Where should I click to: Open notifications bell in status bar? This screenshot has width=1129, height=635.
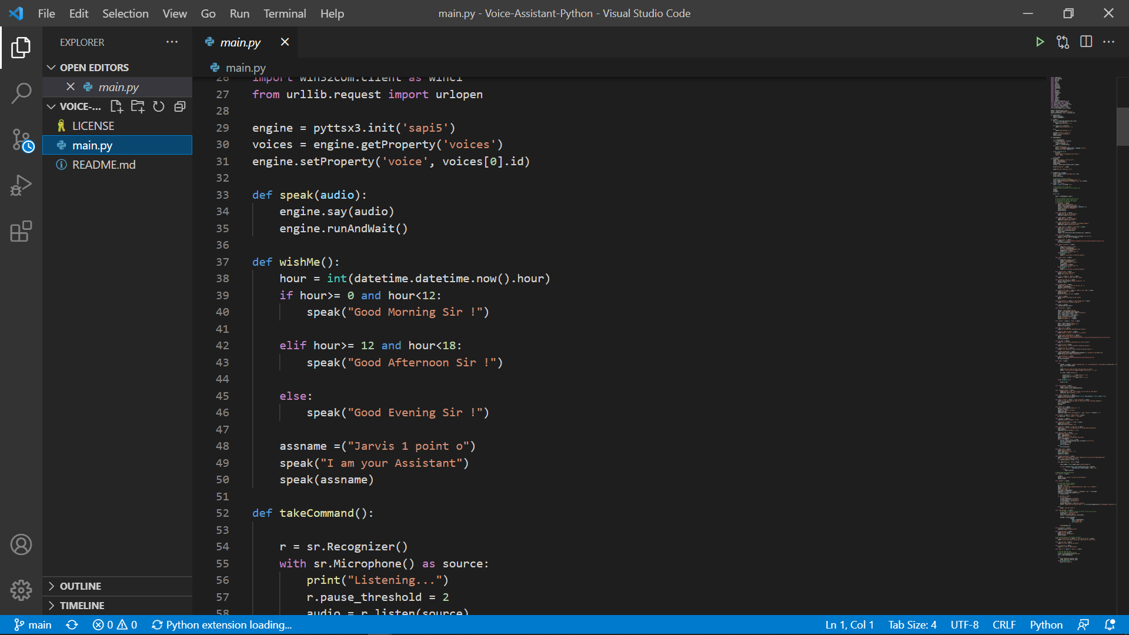[1110, 624]
